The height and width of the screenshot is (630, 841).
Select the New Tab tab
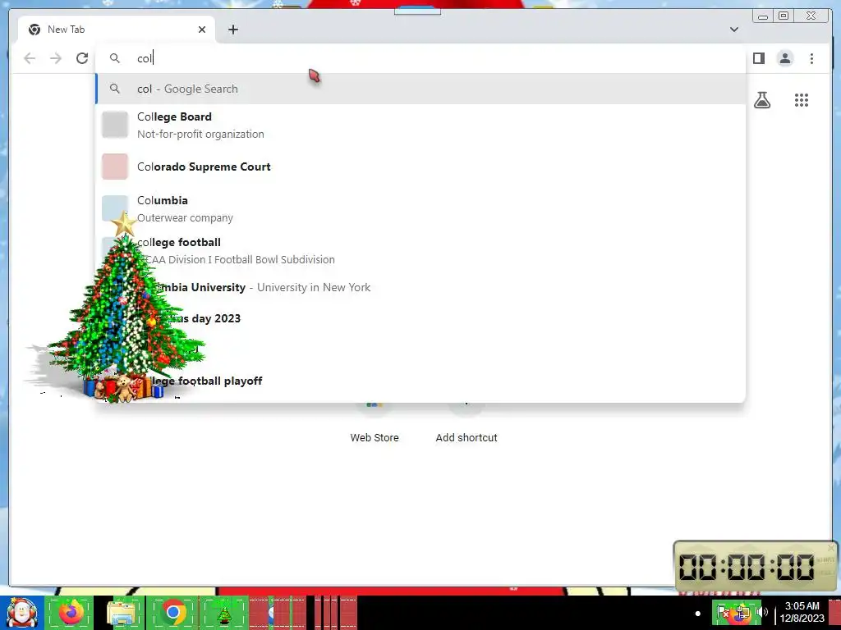point(117,30)
